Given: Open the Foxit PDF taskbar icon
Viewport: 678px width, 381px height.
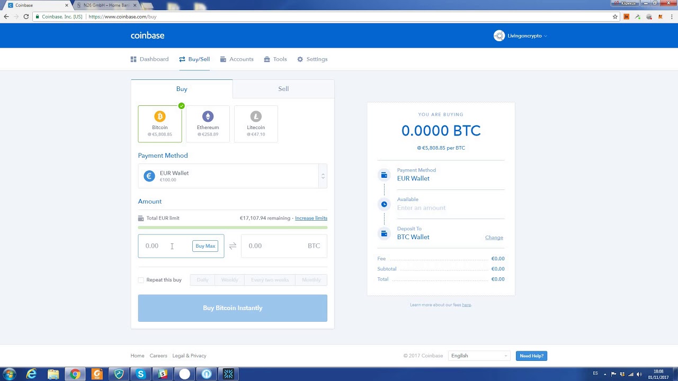Looking at the screenshot, I should 97,374.
